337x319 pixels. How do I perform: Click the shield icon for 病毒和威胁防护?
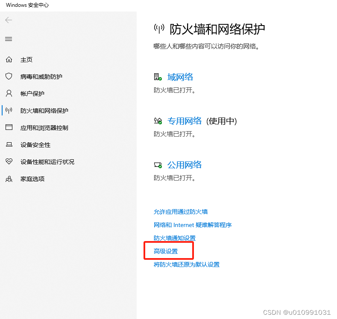(9, 76)
